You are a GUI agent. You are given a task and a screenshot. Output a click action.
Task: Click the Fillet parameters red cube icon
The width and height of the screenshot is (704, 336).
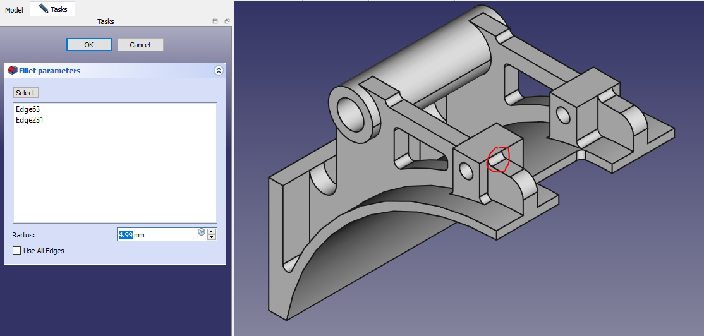pos(12,71)
